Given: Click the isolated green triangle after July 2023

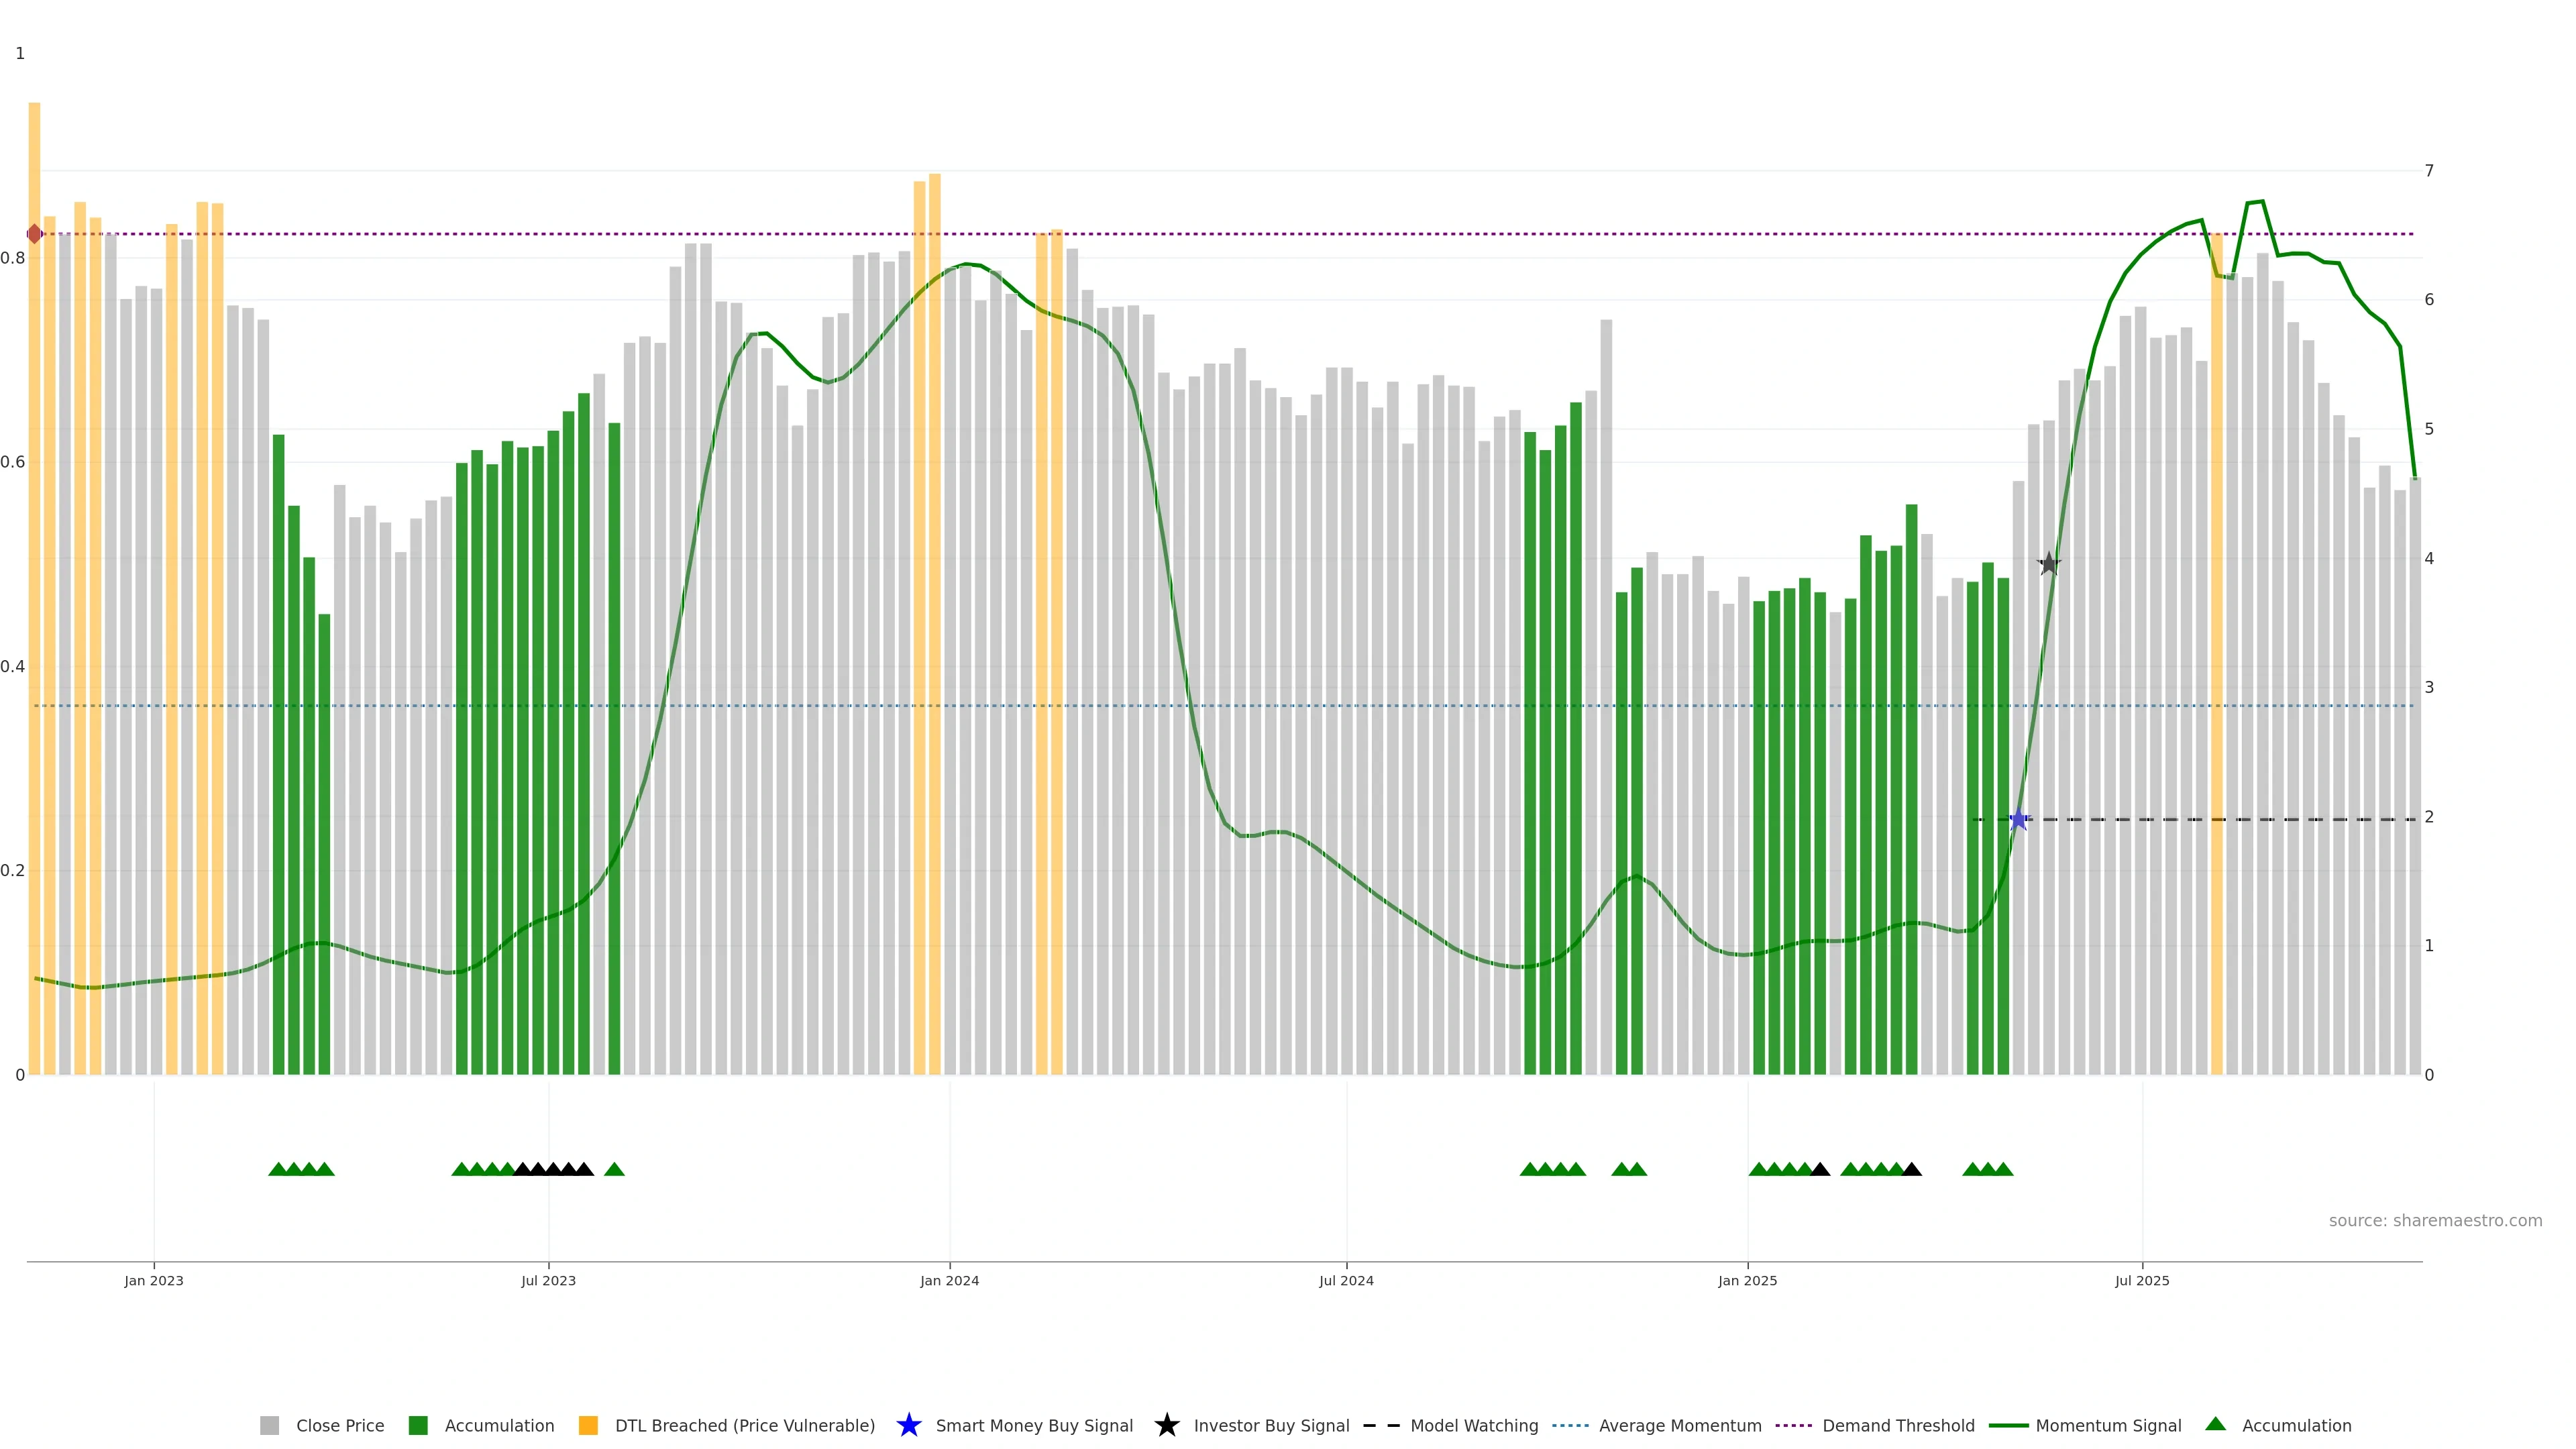Looking at the screenshot, I should click(614, 1169).
